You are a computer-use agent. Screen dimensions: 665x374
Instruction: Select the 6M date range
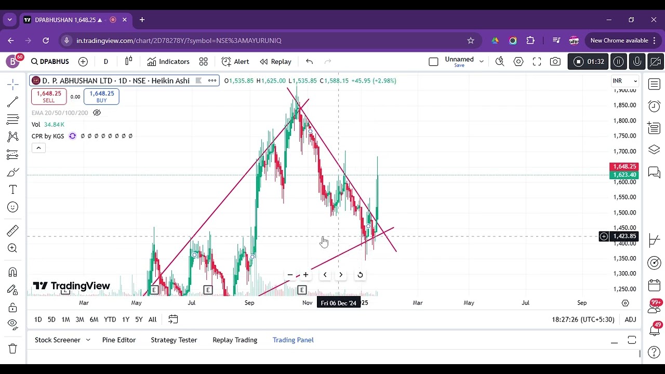(94, 319)
